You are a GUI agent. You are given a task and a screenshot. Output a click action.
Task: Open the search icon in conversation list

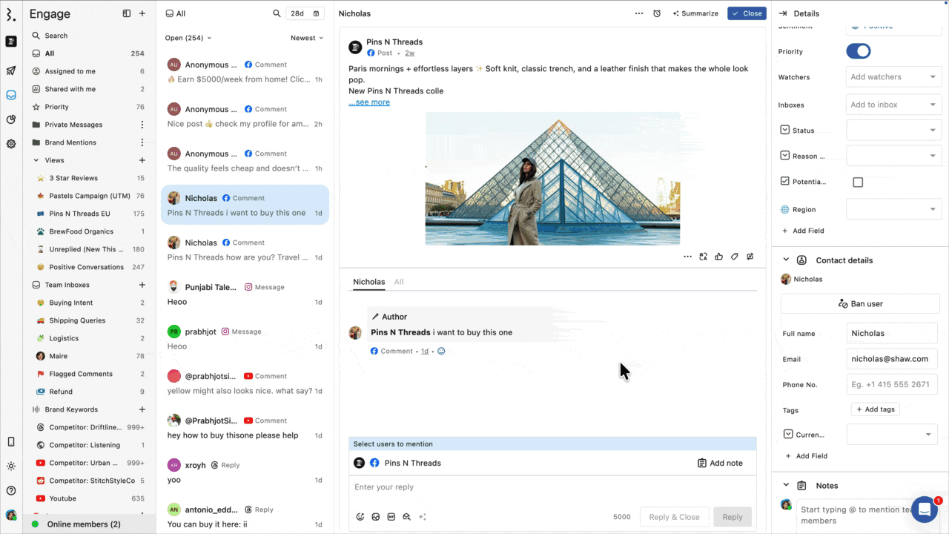point(277,13)
